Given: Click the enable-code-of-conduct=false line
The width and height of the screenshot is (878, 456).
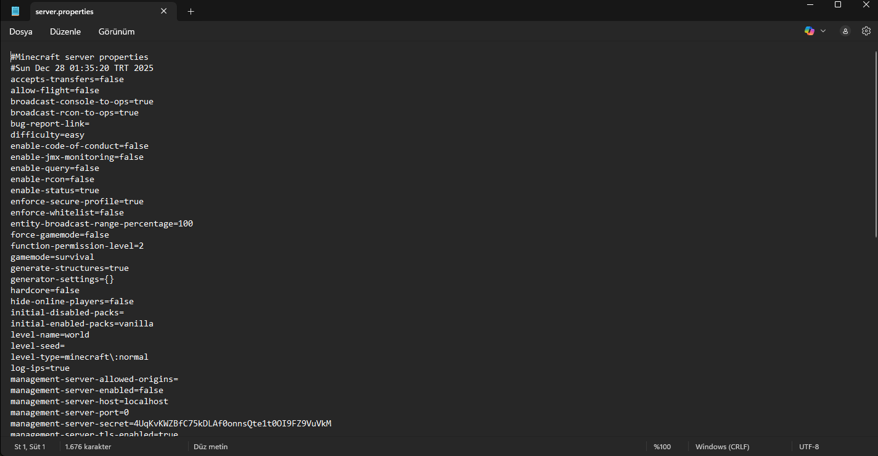Looking at the screenshot, I should pos(80,146).
